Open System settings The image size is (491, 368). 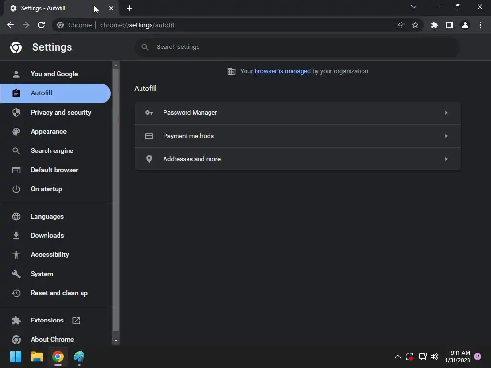coord(56,274)
